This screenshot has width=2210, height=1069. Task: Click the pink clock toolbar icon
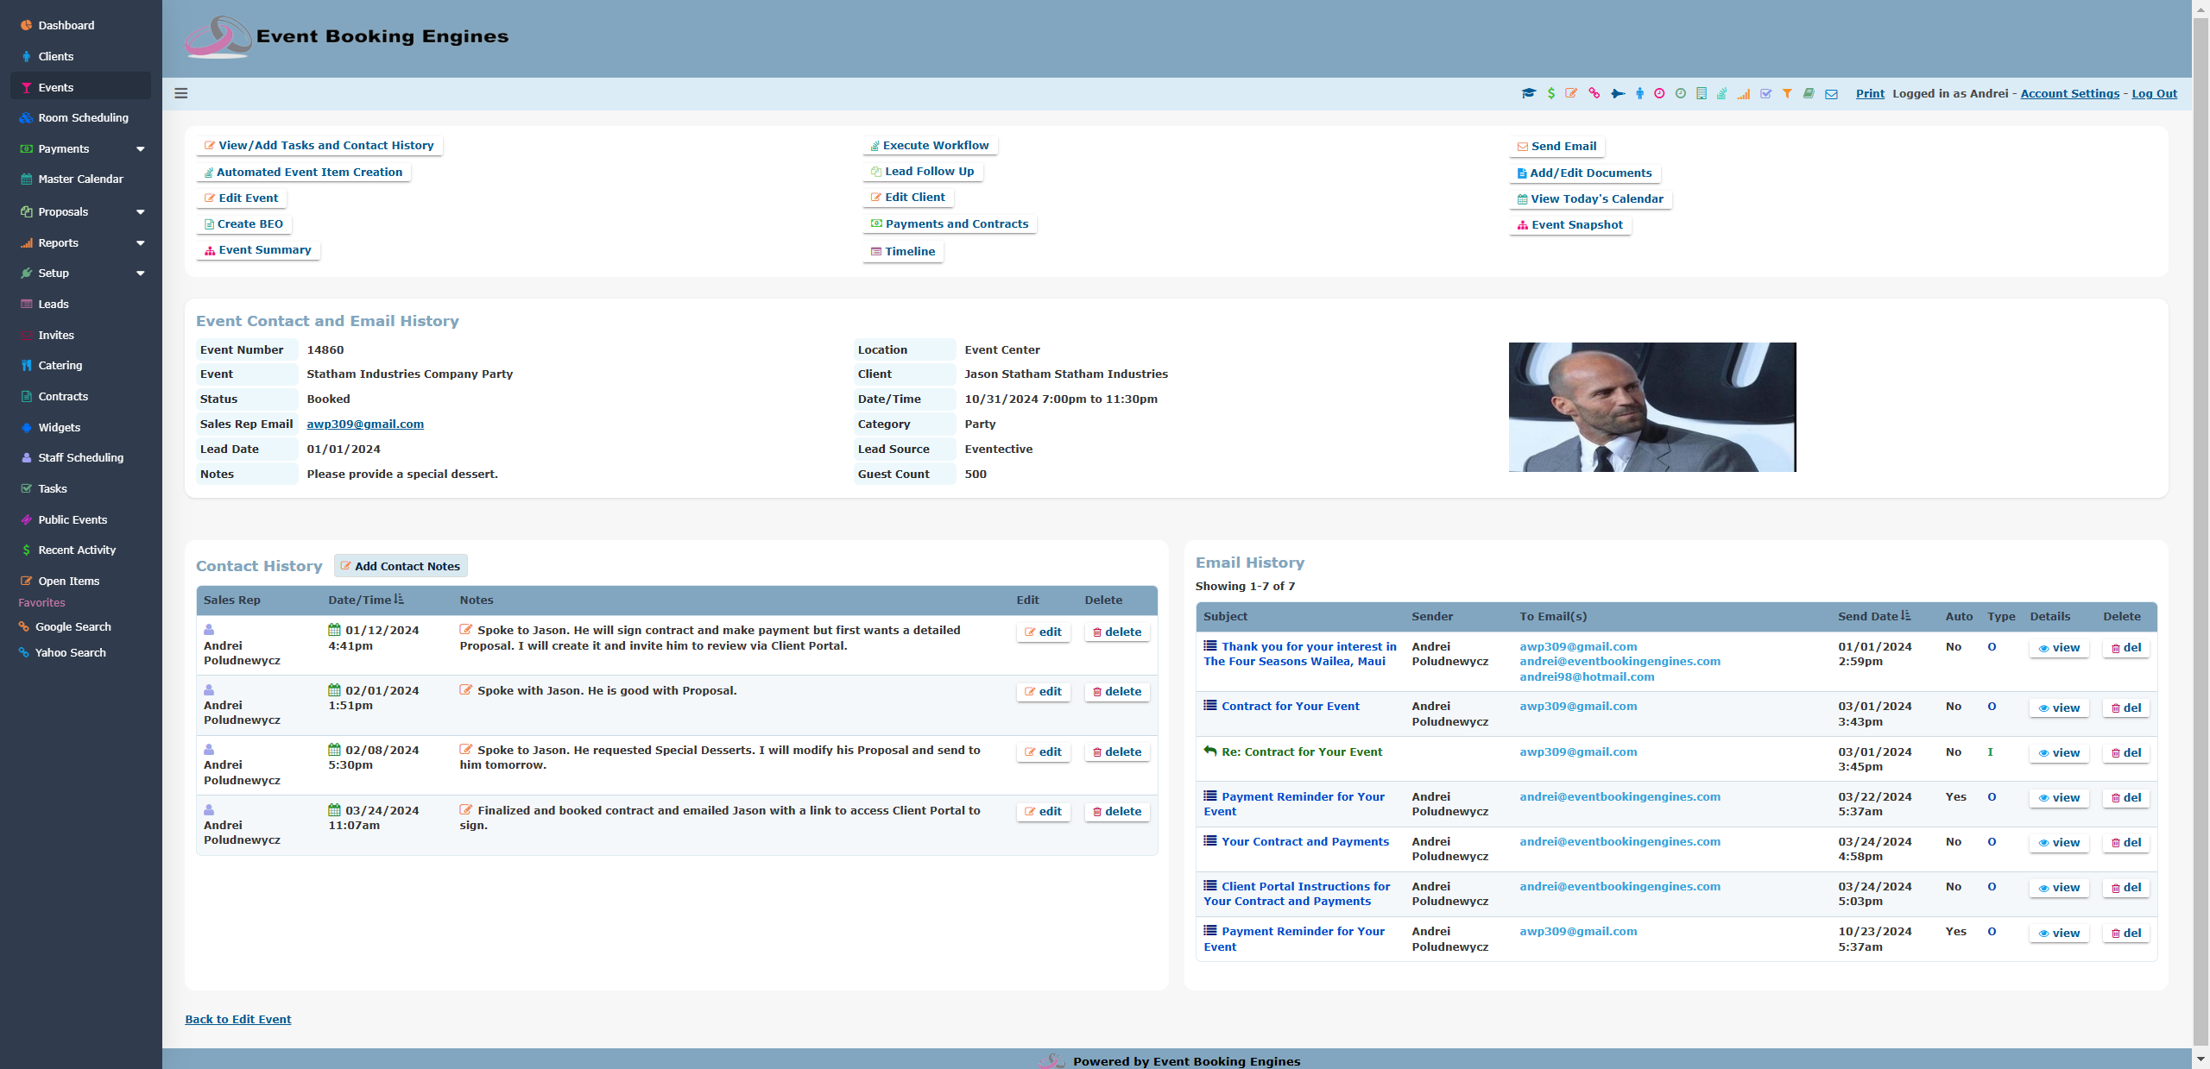pyautogui.click(x=1659, y=93)
